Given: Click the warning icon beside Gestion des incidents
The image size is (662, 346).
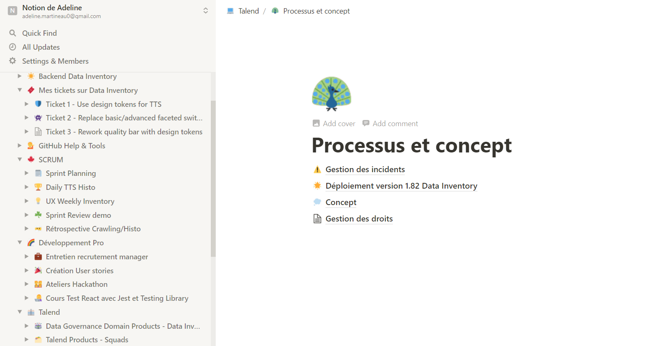Looking at the screenshot, I should pyautogui.click(x=317, y=169).
